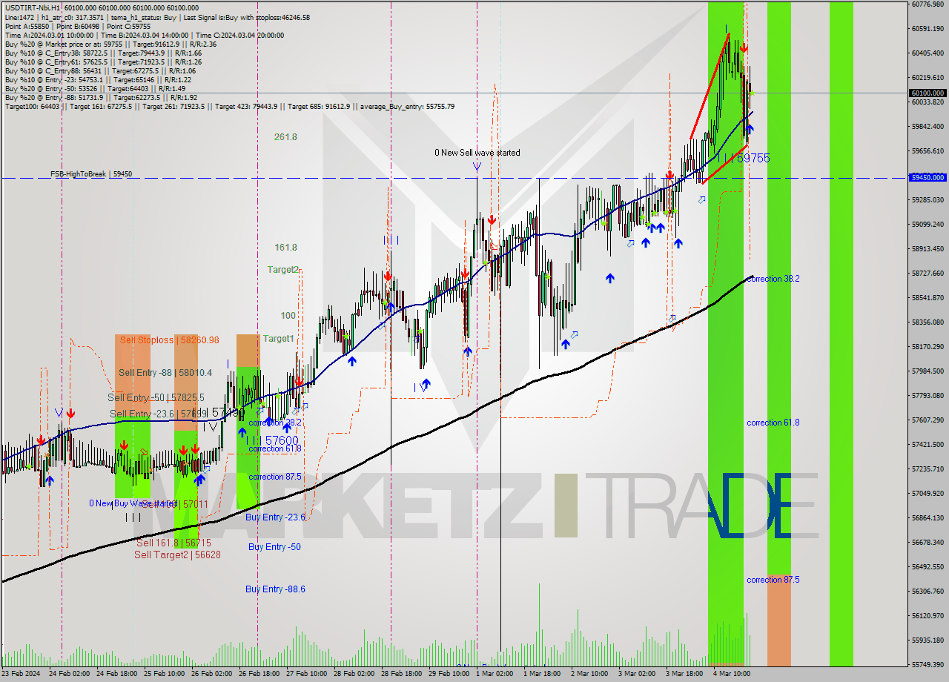
Task: Click the '0 New Buy Wave started' label
Action: (x=133, y=503)
